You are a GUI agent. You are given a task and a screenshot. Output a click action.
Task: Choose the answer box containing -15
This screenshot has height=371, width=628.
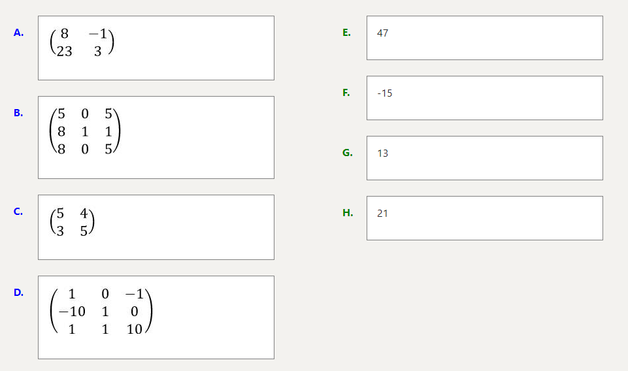(484, 98)
